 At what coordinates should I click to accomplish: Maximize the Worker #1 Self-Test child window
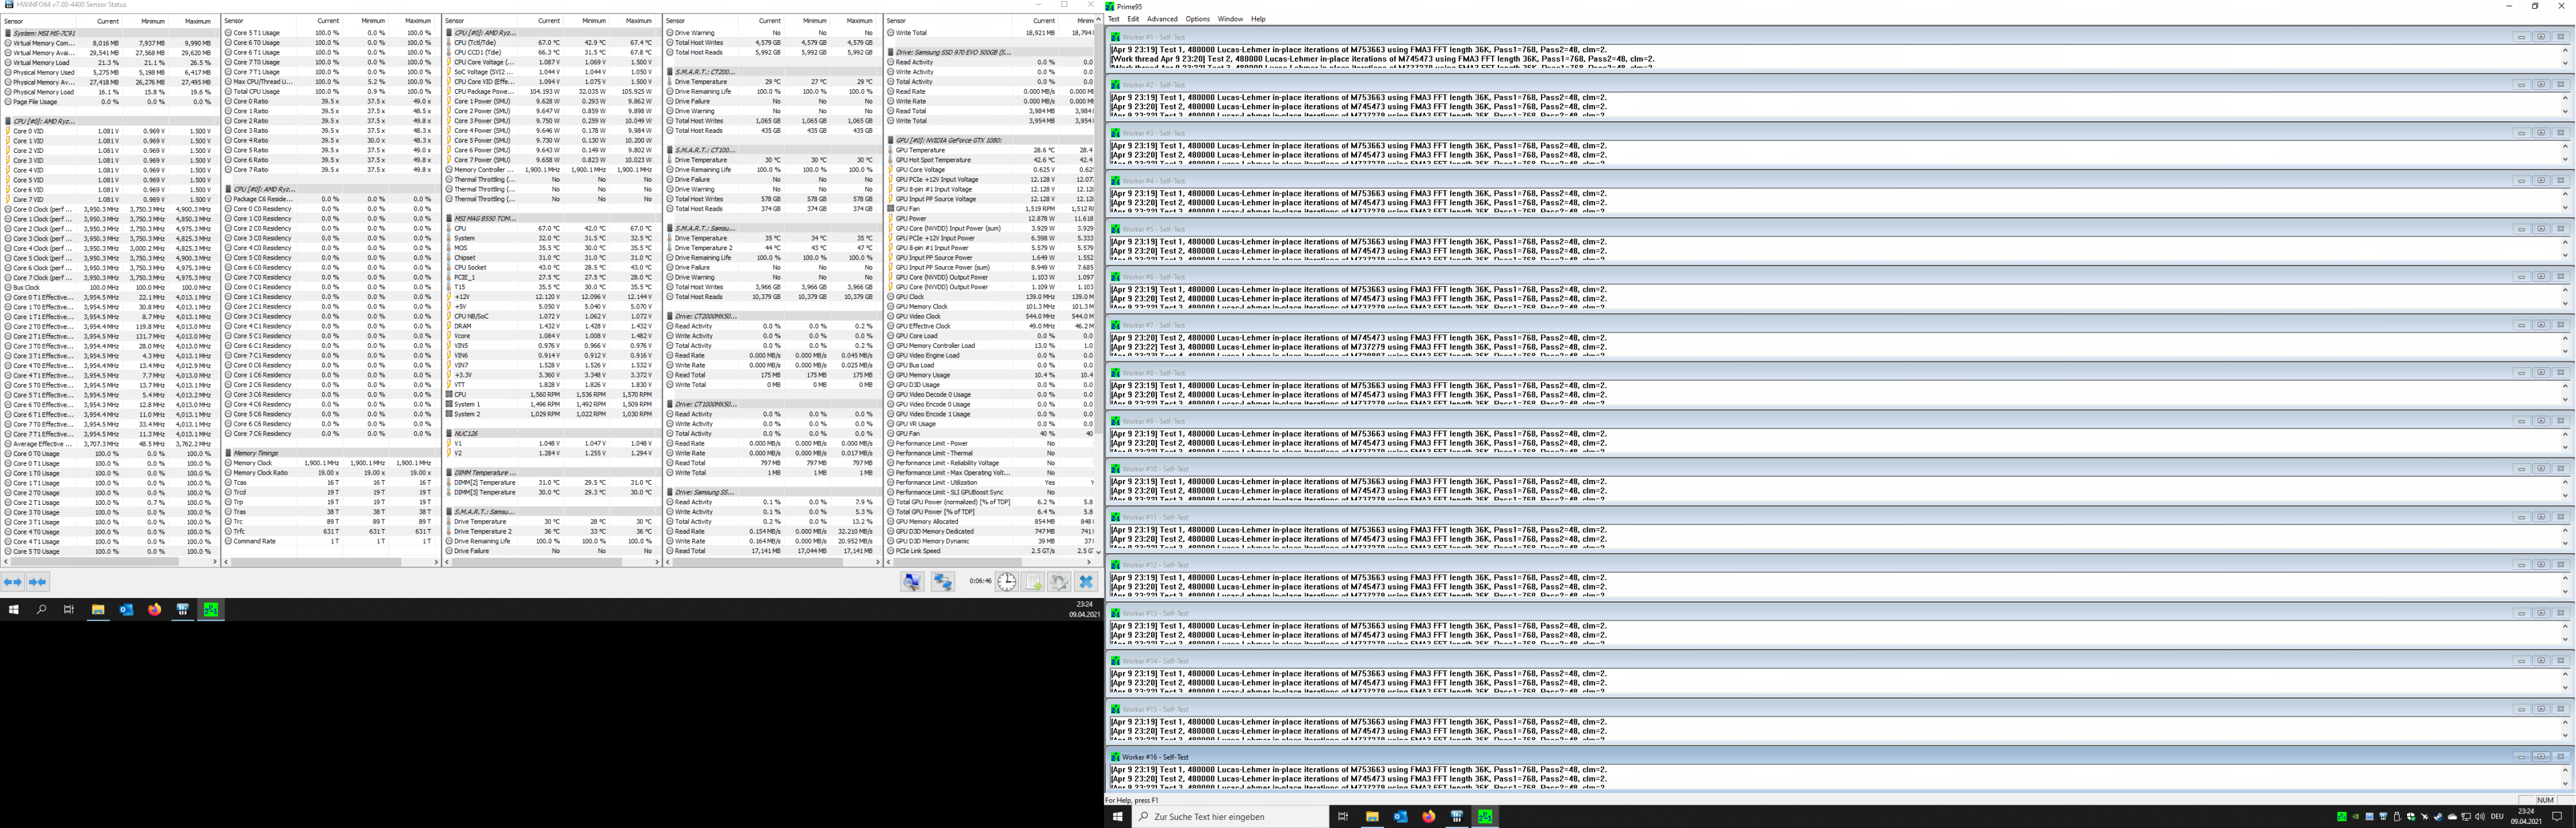click(2540, 37)
